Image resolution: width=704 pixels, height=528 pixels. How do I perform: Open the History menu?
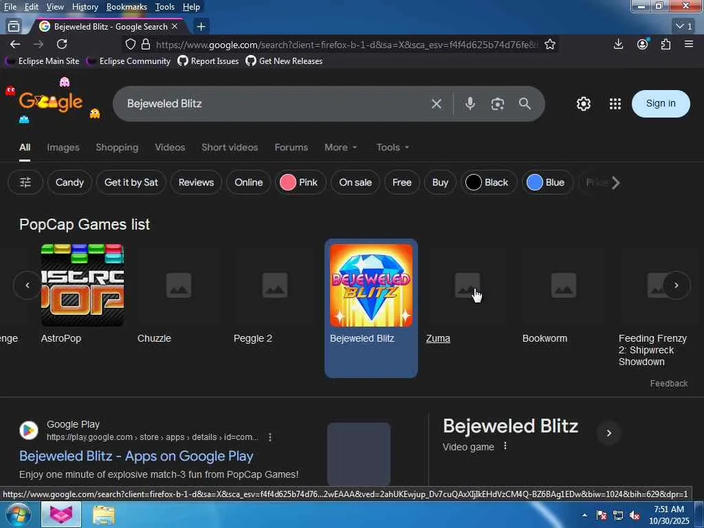(85, 7)
